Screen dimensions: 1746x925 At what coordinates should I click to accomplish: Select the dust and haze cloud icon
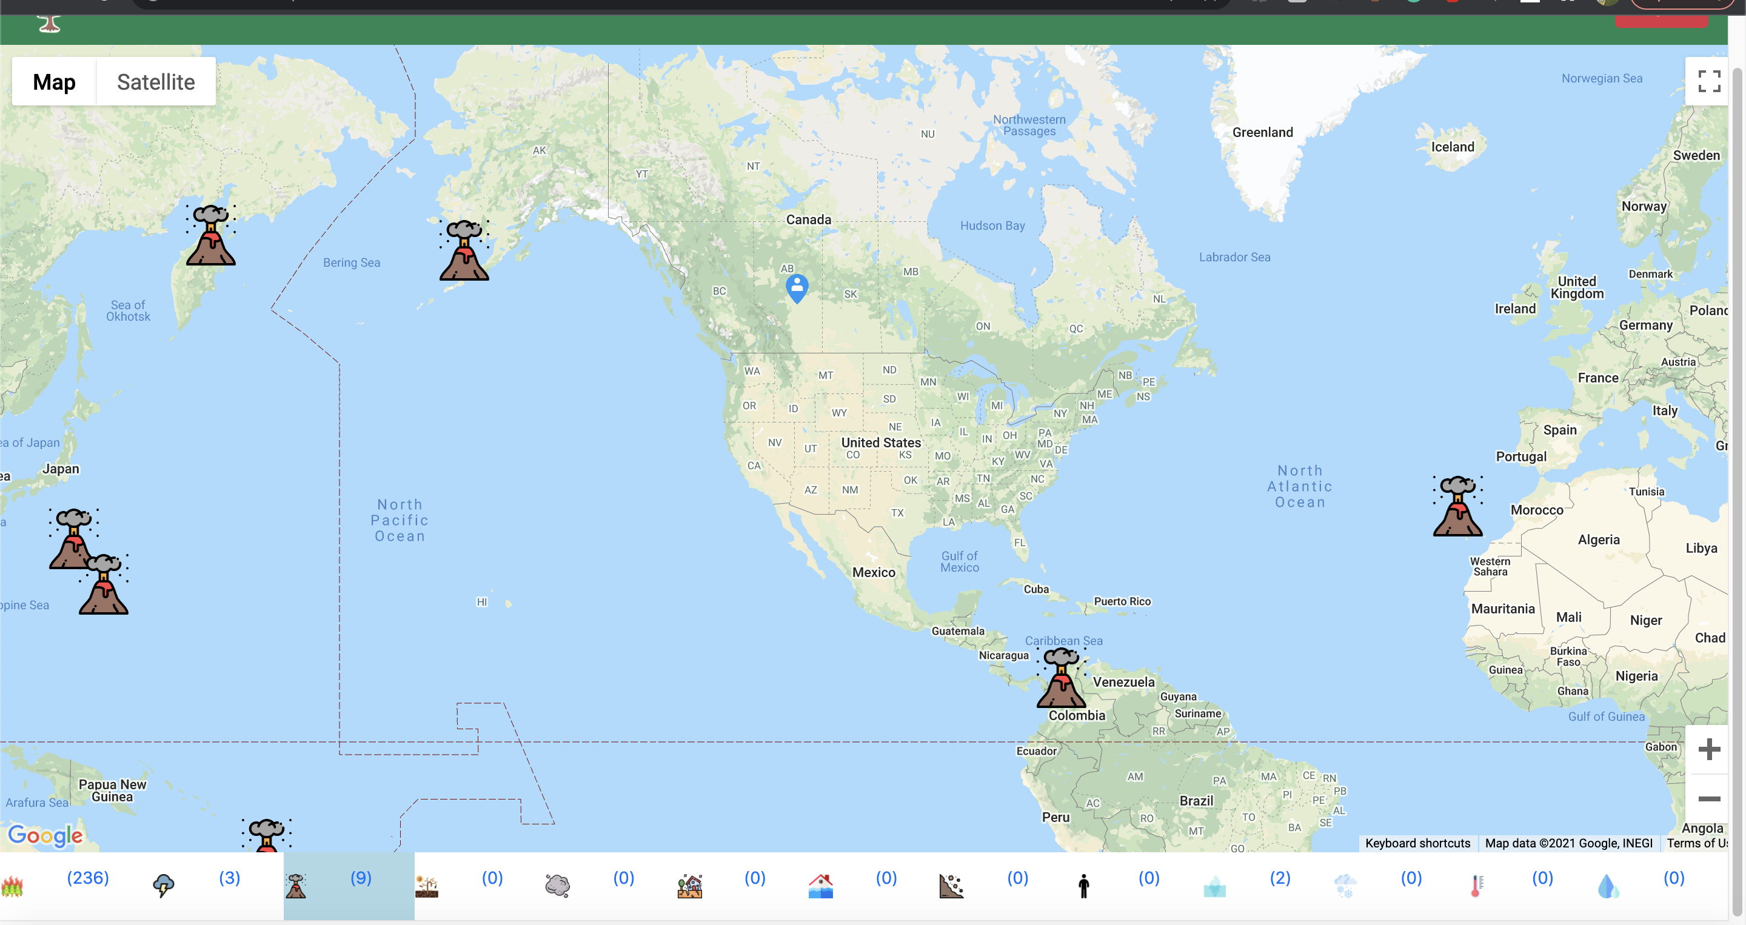point(557,886)
